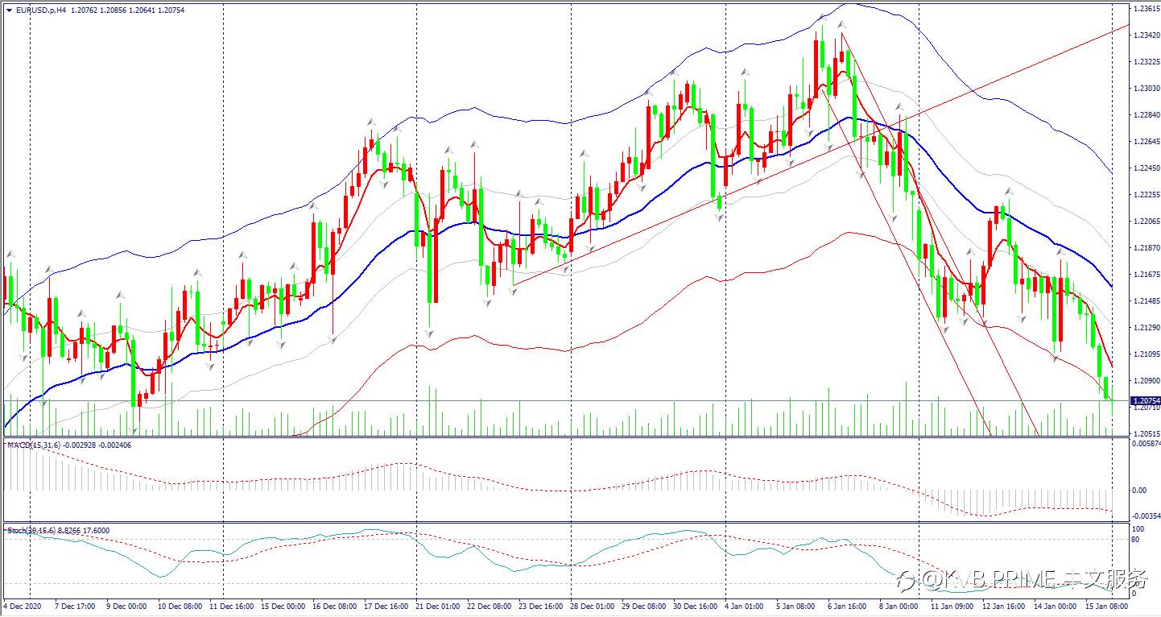Click the current price tag 1.20754
This screenshot has height=617, width=1161.
[x=1146, y=400]
